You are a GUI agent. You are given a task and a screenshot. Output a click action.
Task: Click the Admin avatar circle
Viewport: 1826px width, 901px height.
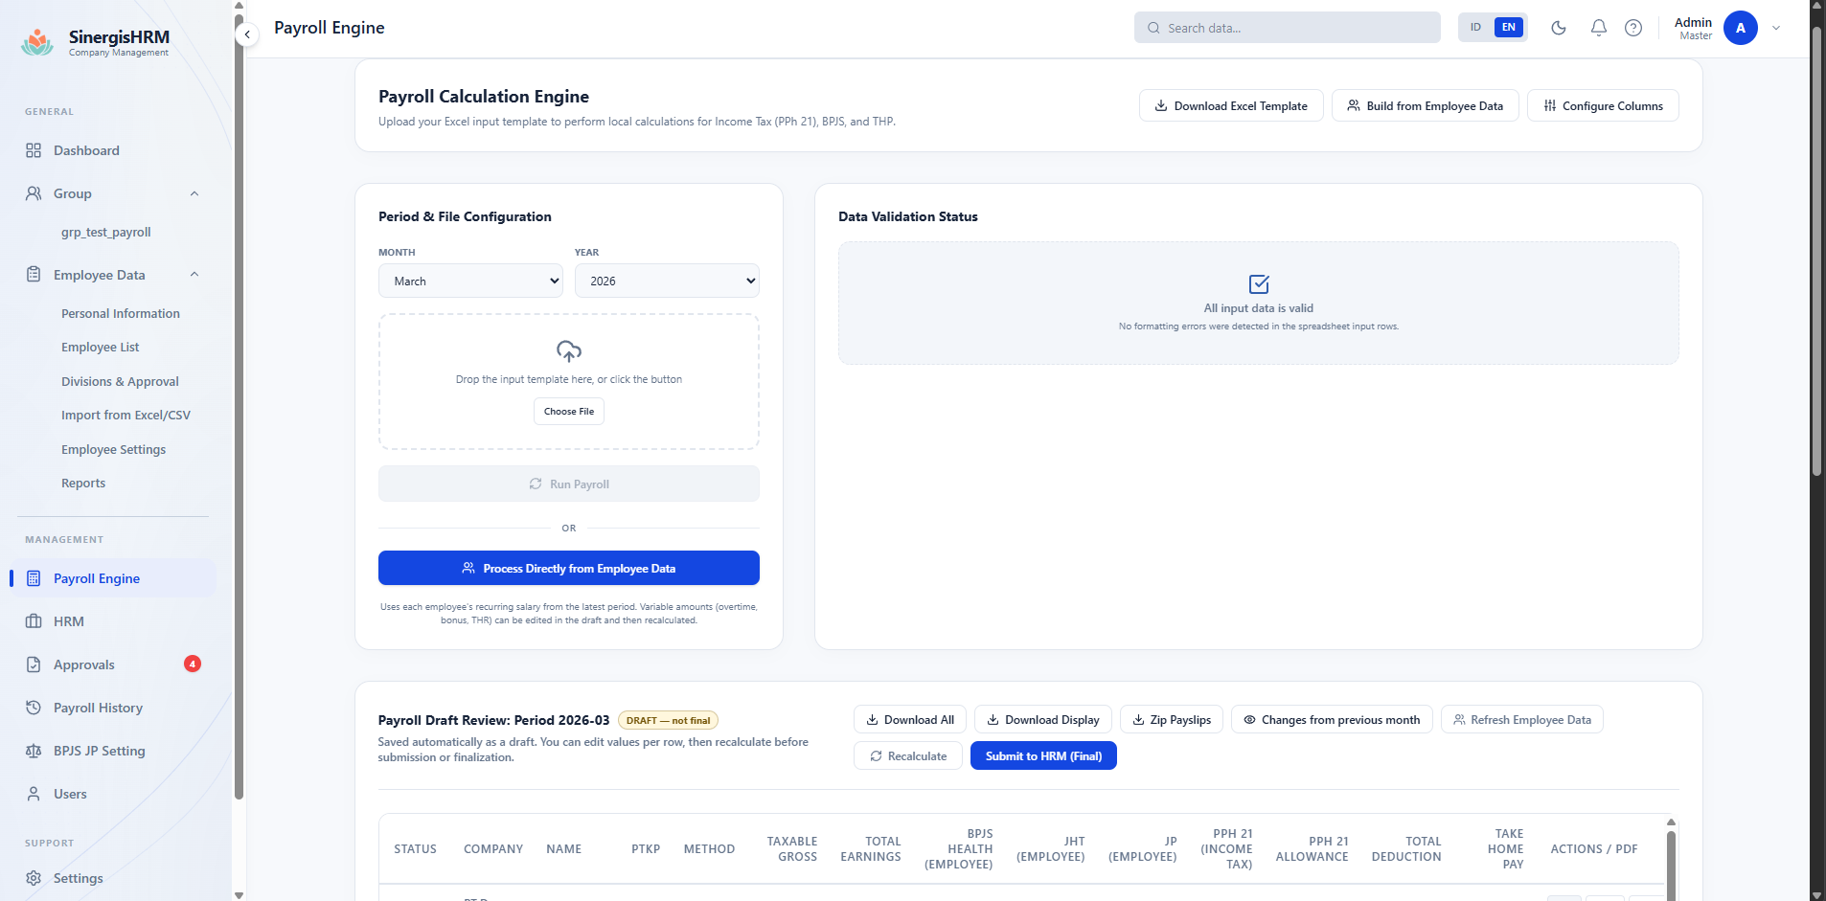[1740, 28]
